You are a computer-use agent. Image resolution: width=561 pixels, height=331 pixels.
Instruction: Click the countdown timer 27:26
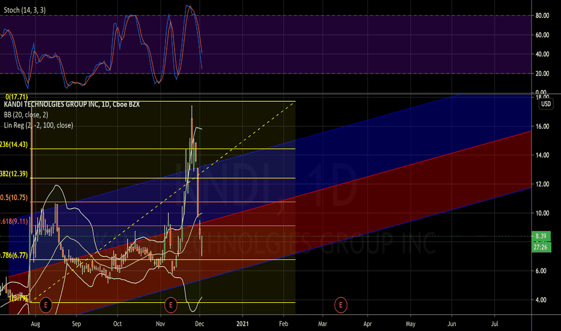click(541, 247)
